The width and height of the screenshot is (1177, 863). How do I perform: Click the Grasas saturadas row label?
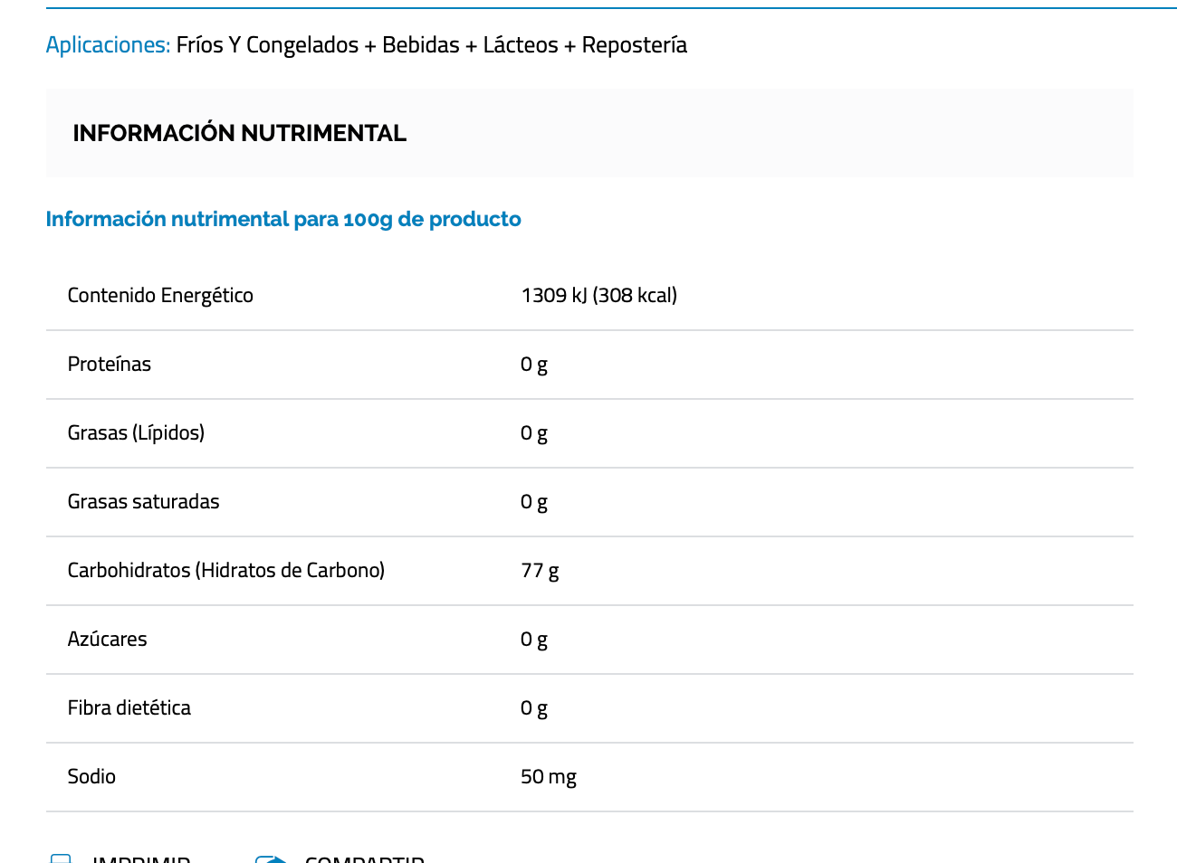click(143, 502)
